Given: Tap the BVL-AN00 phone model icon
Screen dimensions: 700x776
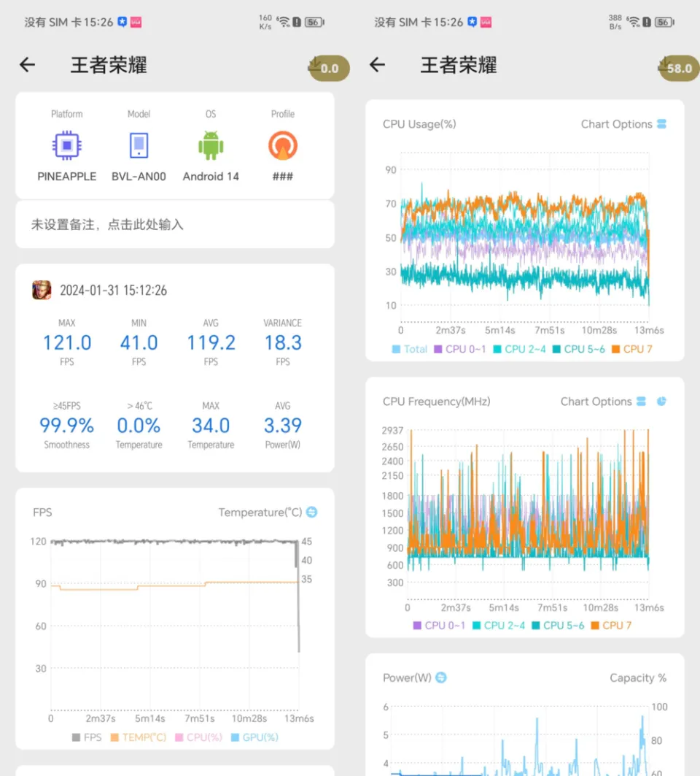Looking at the screenshot, I should [139, 146].
